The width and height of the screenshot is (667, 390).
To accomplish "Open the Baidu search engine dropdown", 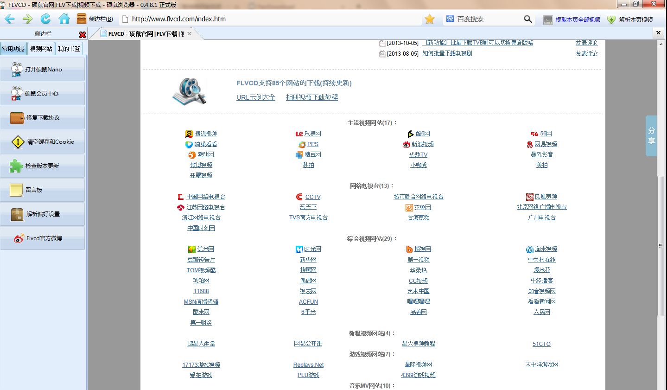I will 449,19.
